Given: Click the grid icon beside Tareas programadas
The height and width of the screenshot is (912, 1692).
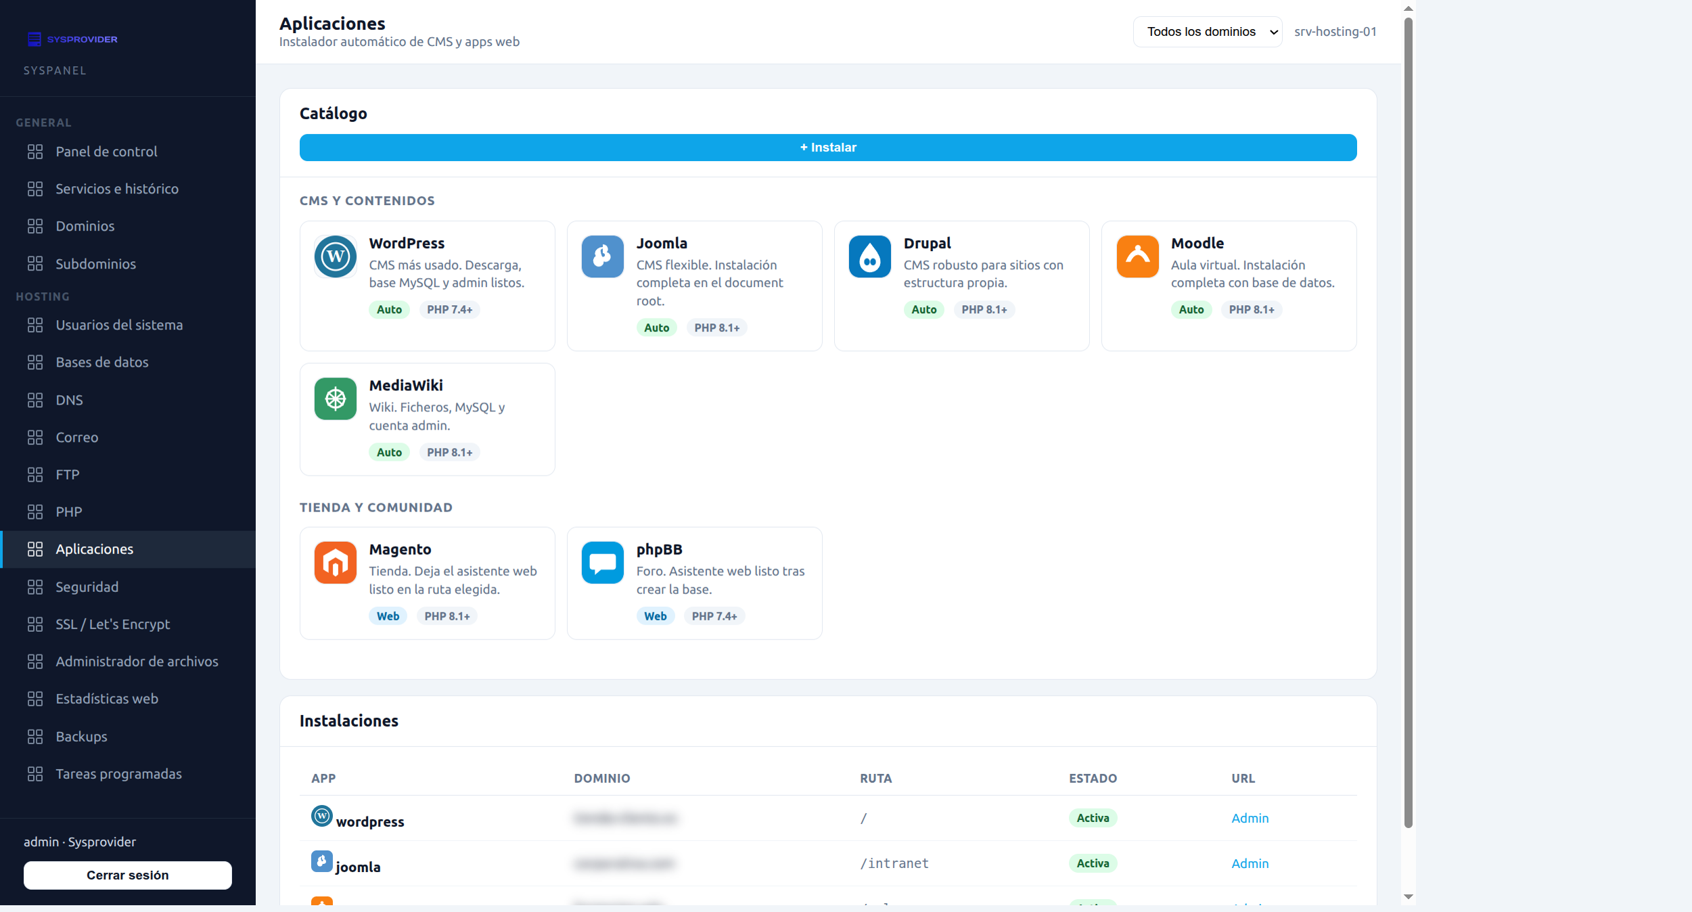Looking at the screenshot, I should point(35,773).
